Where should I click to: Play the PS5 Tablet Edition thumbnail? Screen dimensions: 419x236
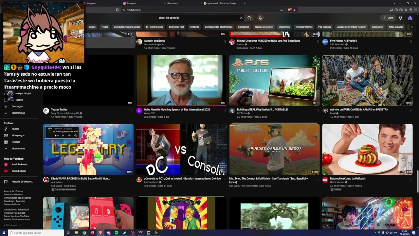[x=274, y=80]
